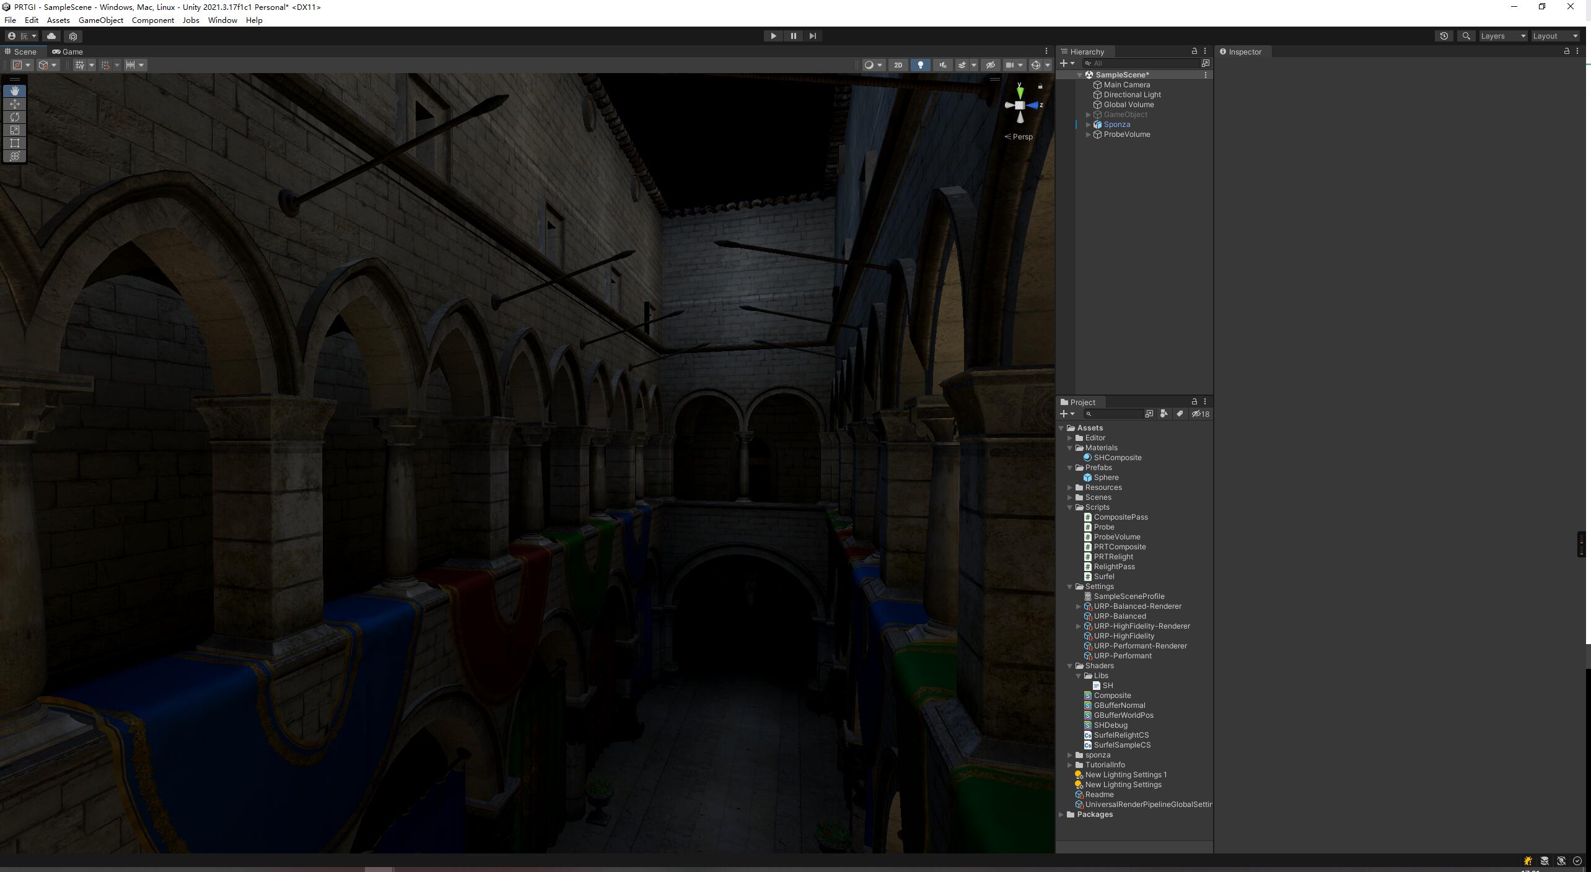Toggle 2D scene view mode
Screen dimensions: 1591x872
coord(898,65)
